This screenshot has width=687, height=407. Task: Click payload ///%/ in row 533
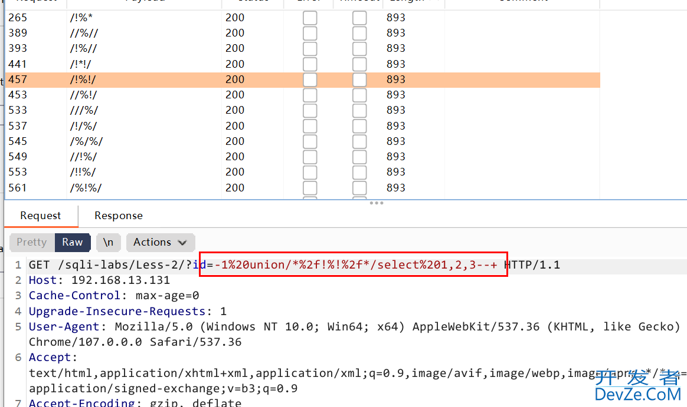point(84,110)
